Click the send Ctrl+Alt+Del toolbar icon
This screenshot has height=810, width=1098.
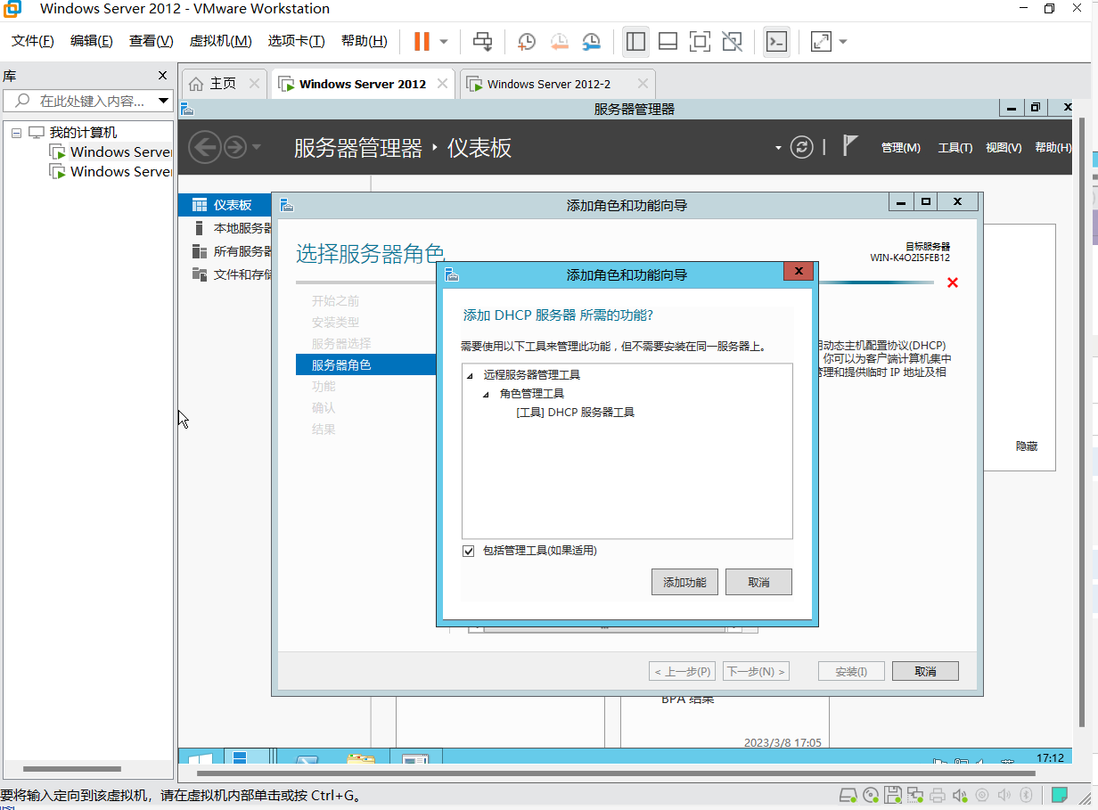[482, 41]
